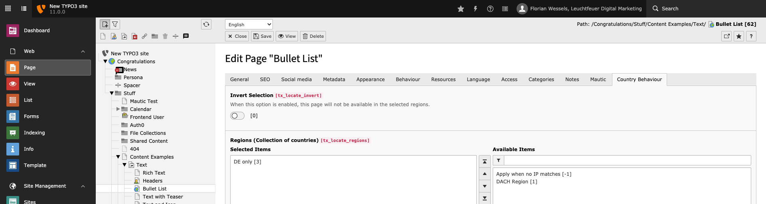This screenshot has width=766, height=204.
Task: Select Headers page in tree
Action: 152,181
